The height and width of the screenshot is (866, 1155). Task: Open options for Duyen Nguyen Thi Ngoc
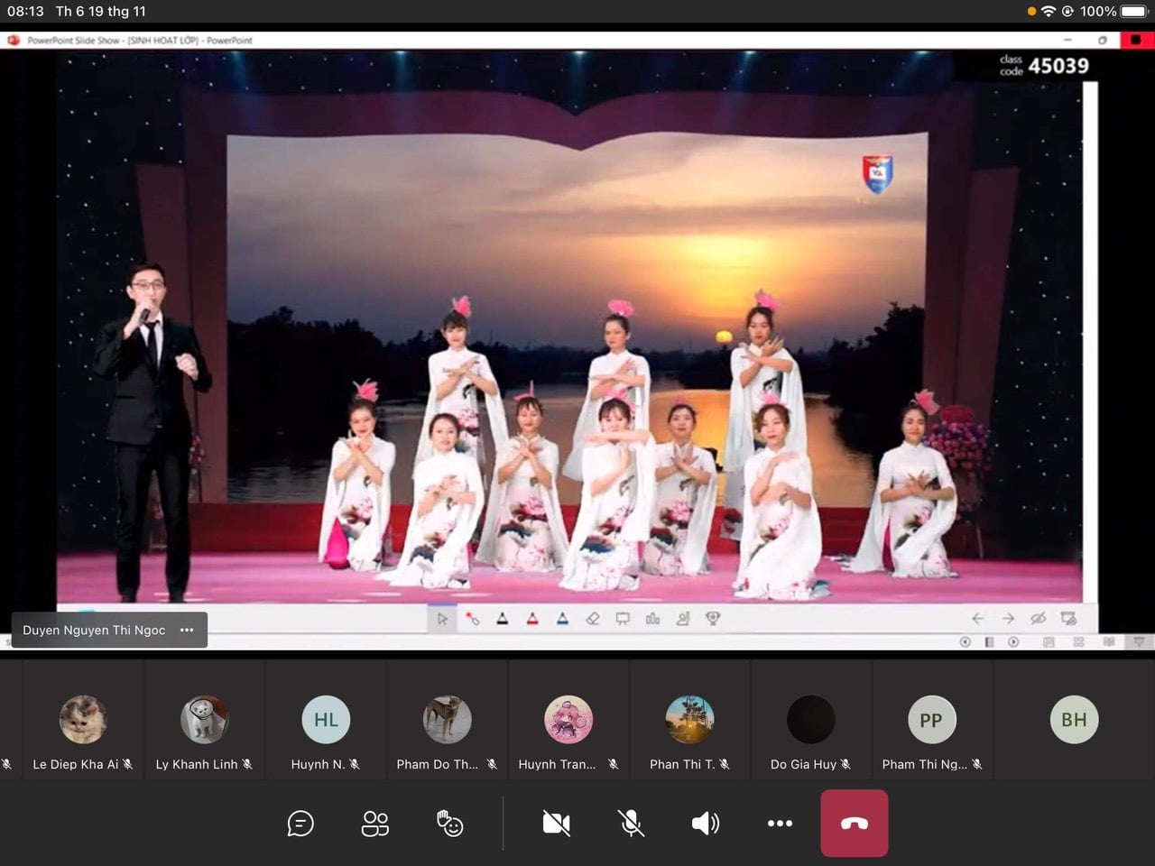point(187,630)
